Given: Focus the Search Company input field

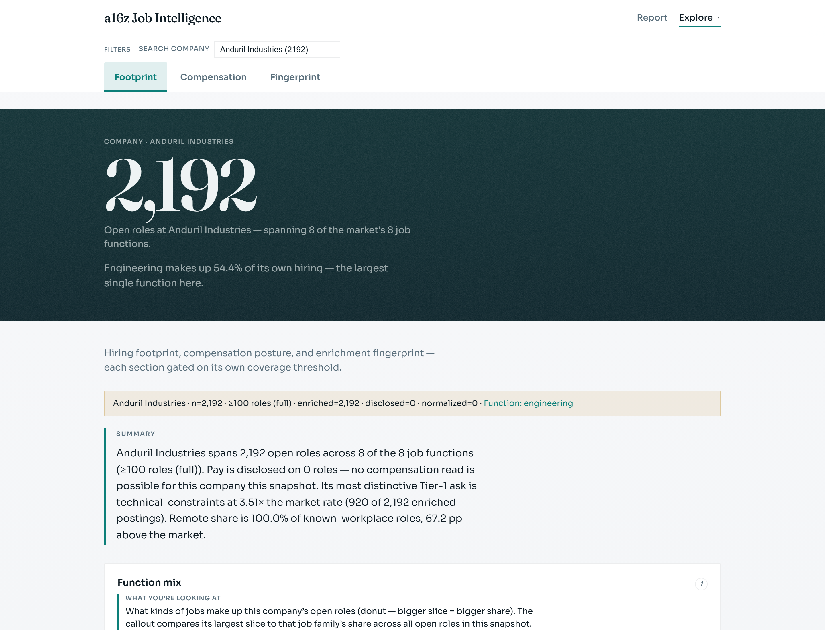Looking at the screenshot, I should click(277, 50).
